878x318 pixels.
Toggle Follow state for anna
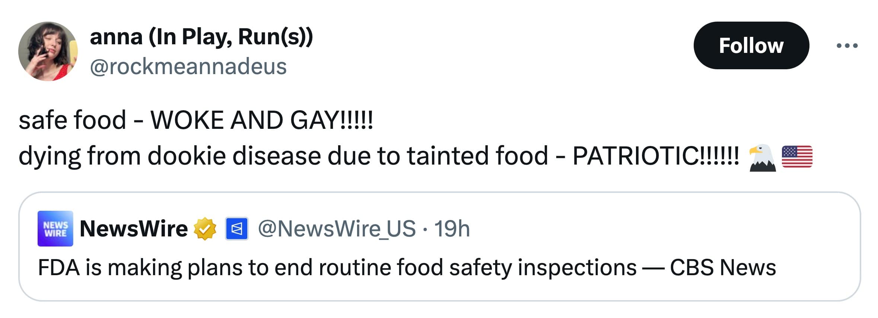point(751,46)
